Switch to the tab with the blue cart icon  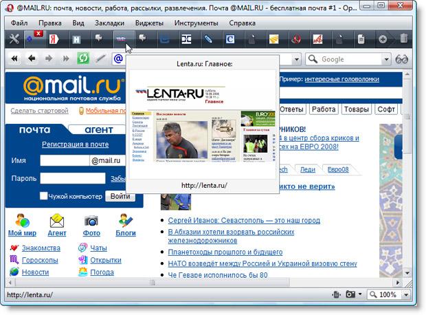pyautogui.click(x=165, y=40)
